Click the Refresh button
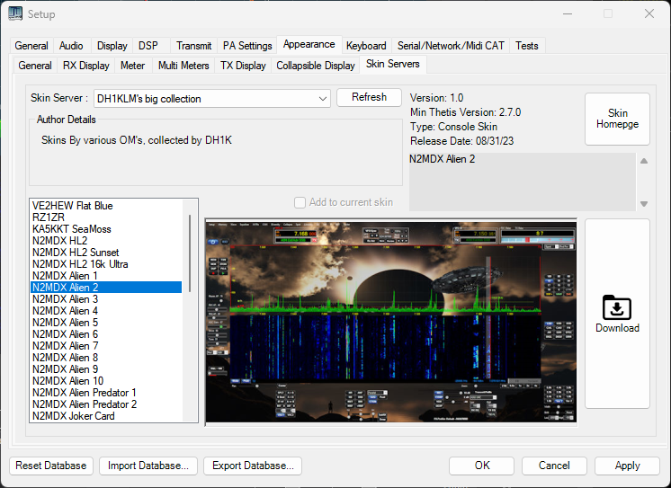 tap(369, 98)
